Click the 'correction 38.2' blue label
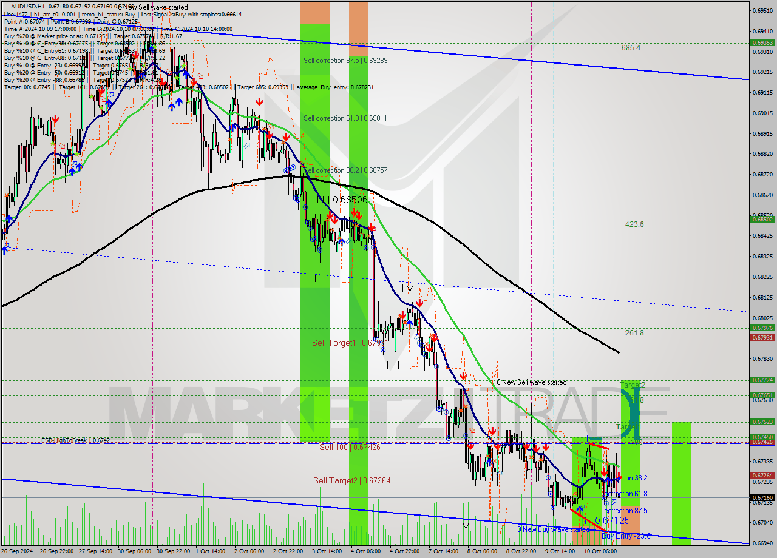The height and width of the screenshot is (558, 777). 625,478
